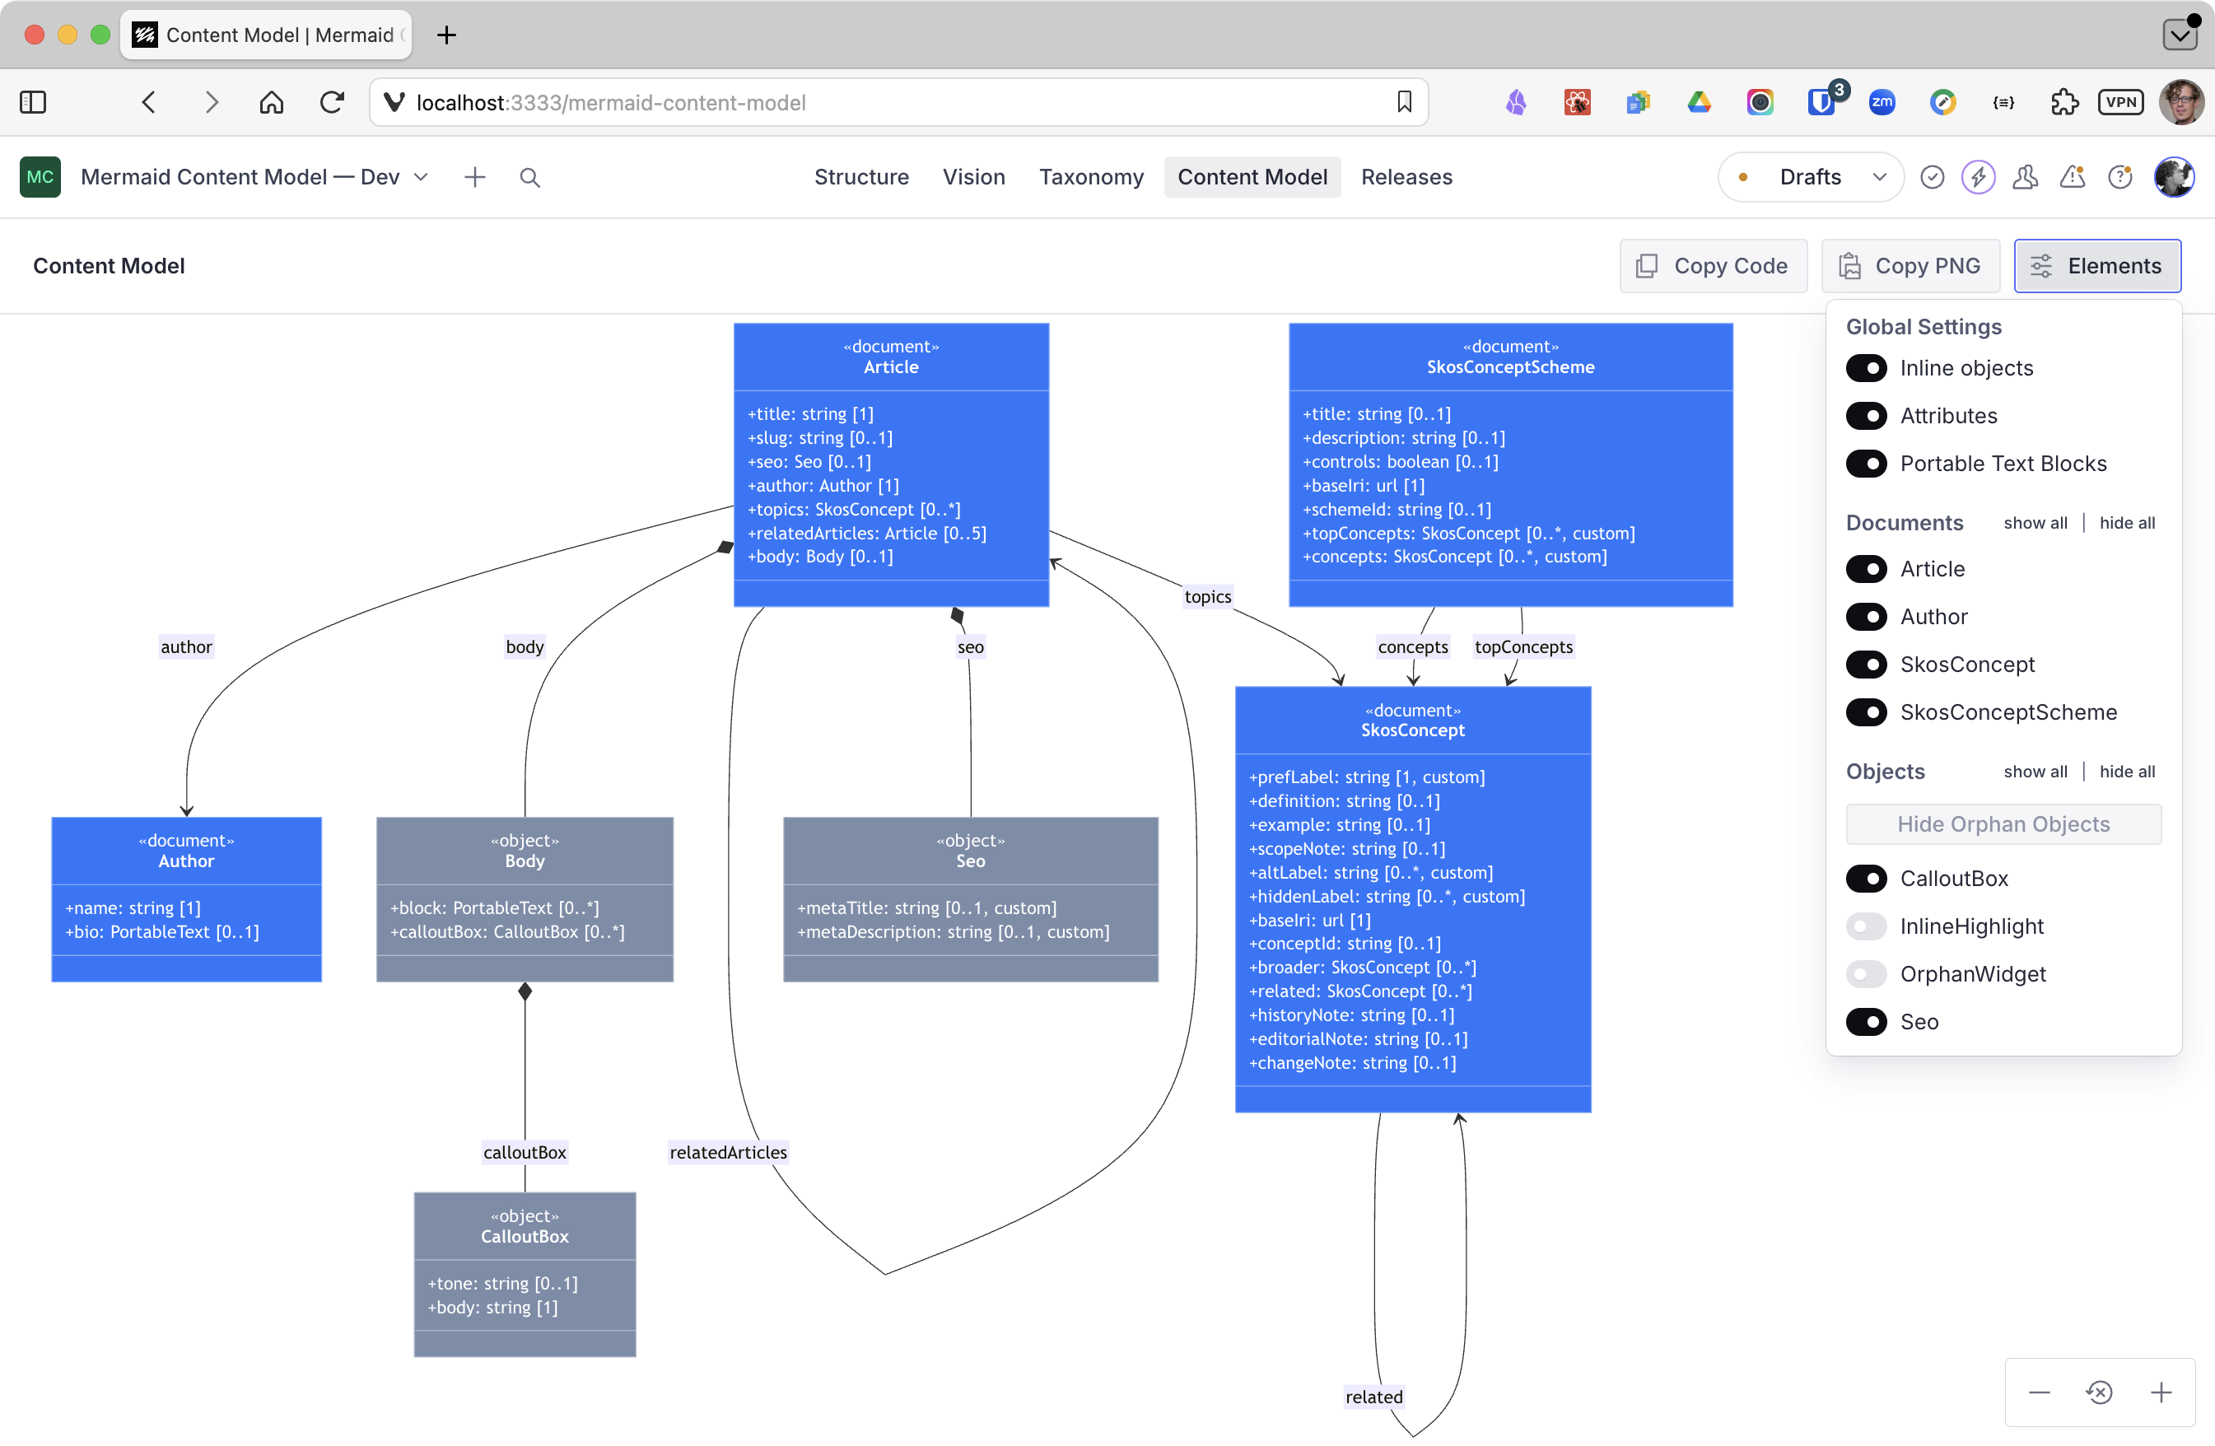This screenshot has height=1446, width=2215.
Task: Switch to the Taxonomy tab
Action: point(1091,177)
